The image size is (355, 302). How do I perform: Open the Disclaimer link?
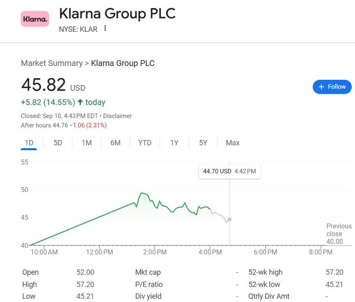click(x=117, y=116)
